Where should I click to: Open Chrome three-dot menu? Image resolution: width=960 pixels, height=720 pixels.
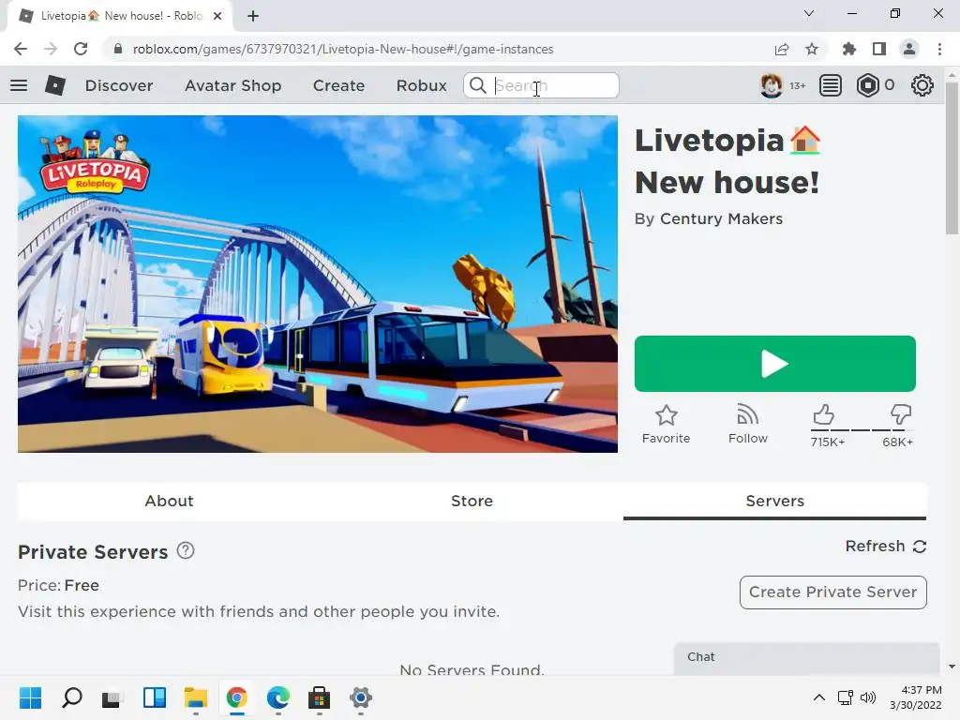939,49
